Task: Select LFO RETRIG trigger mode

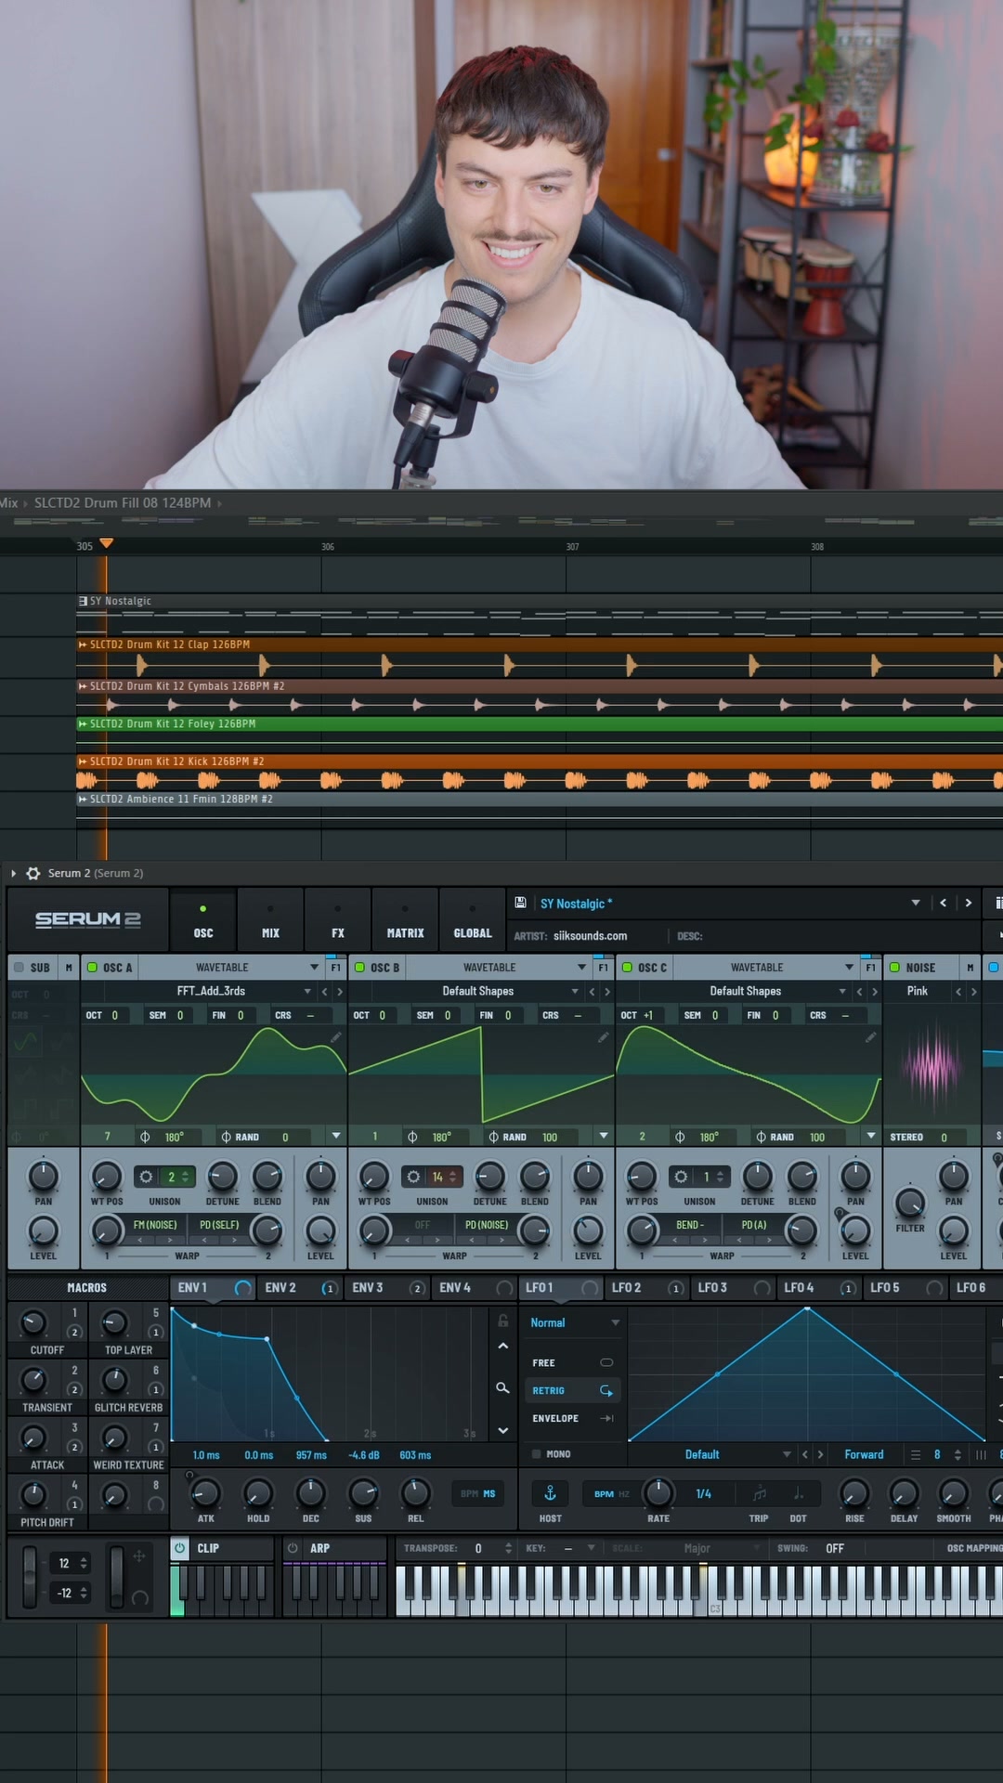Action: tap(572, 1390)
